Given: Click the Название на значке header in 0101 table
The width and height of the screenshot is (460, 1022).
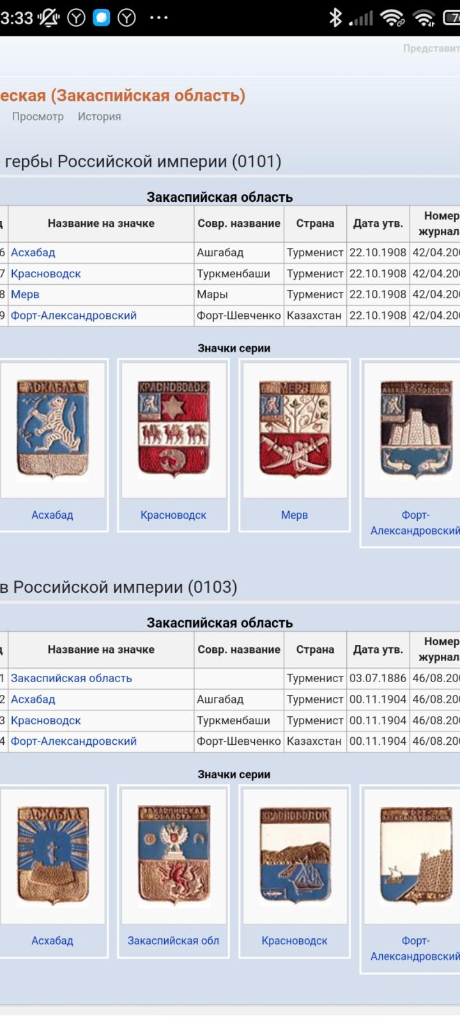Looking at the screenshot, I should (101, 224).
